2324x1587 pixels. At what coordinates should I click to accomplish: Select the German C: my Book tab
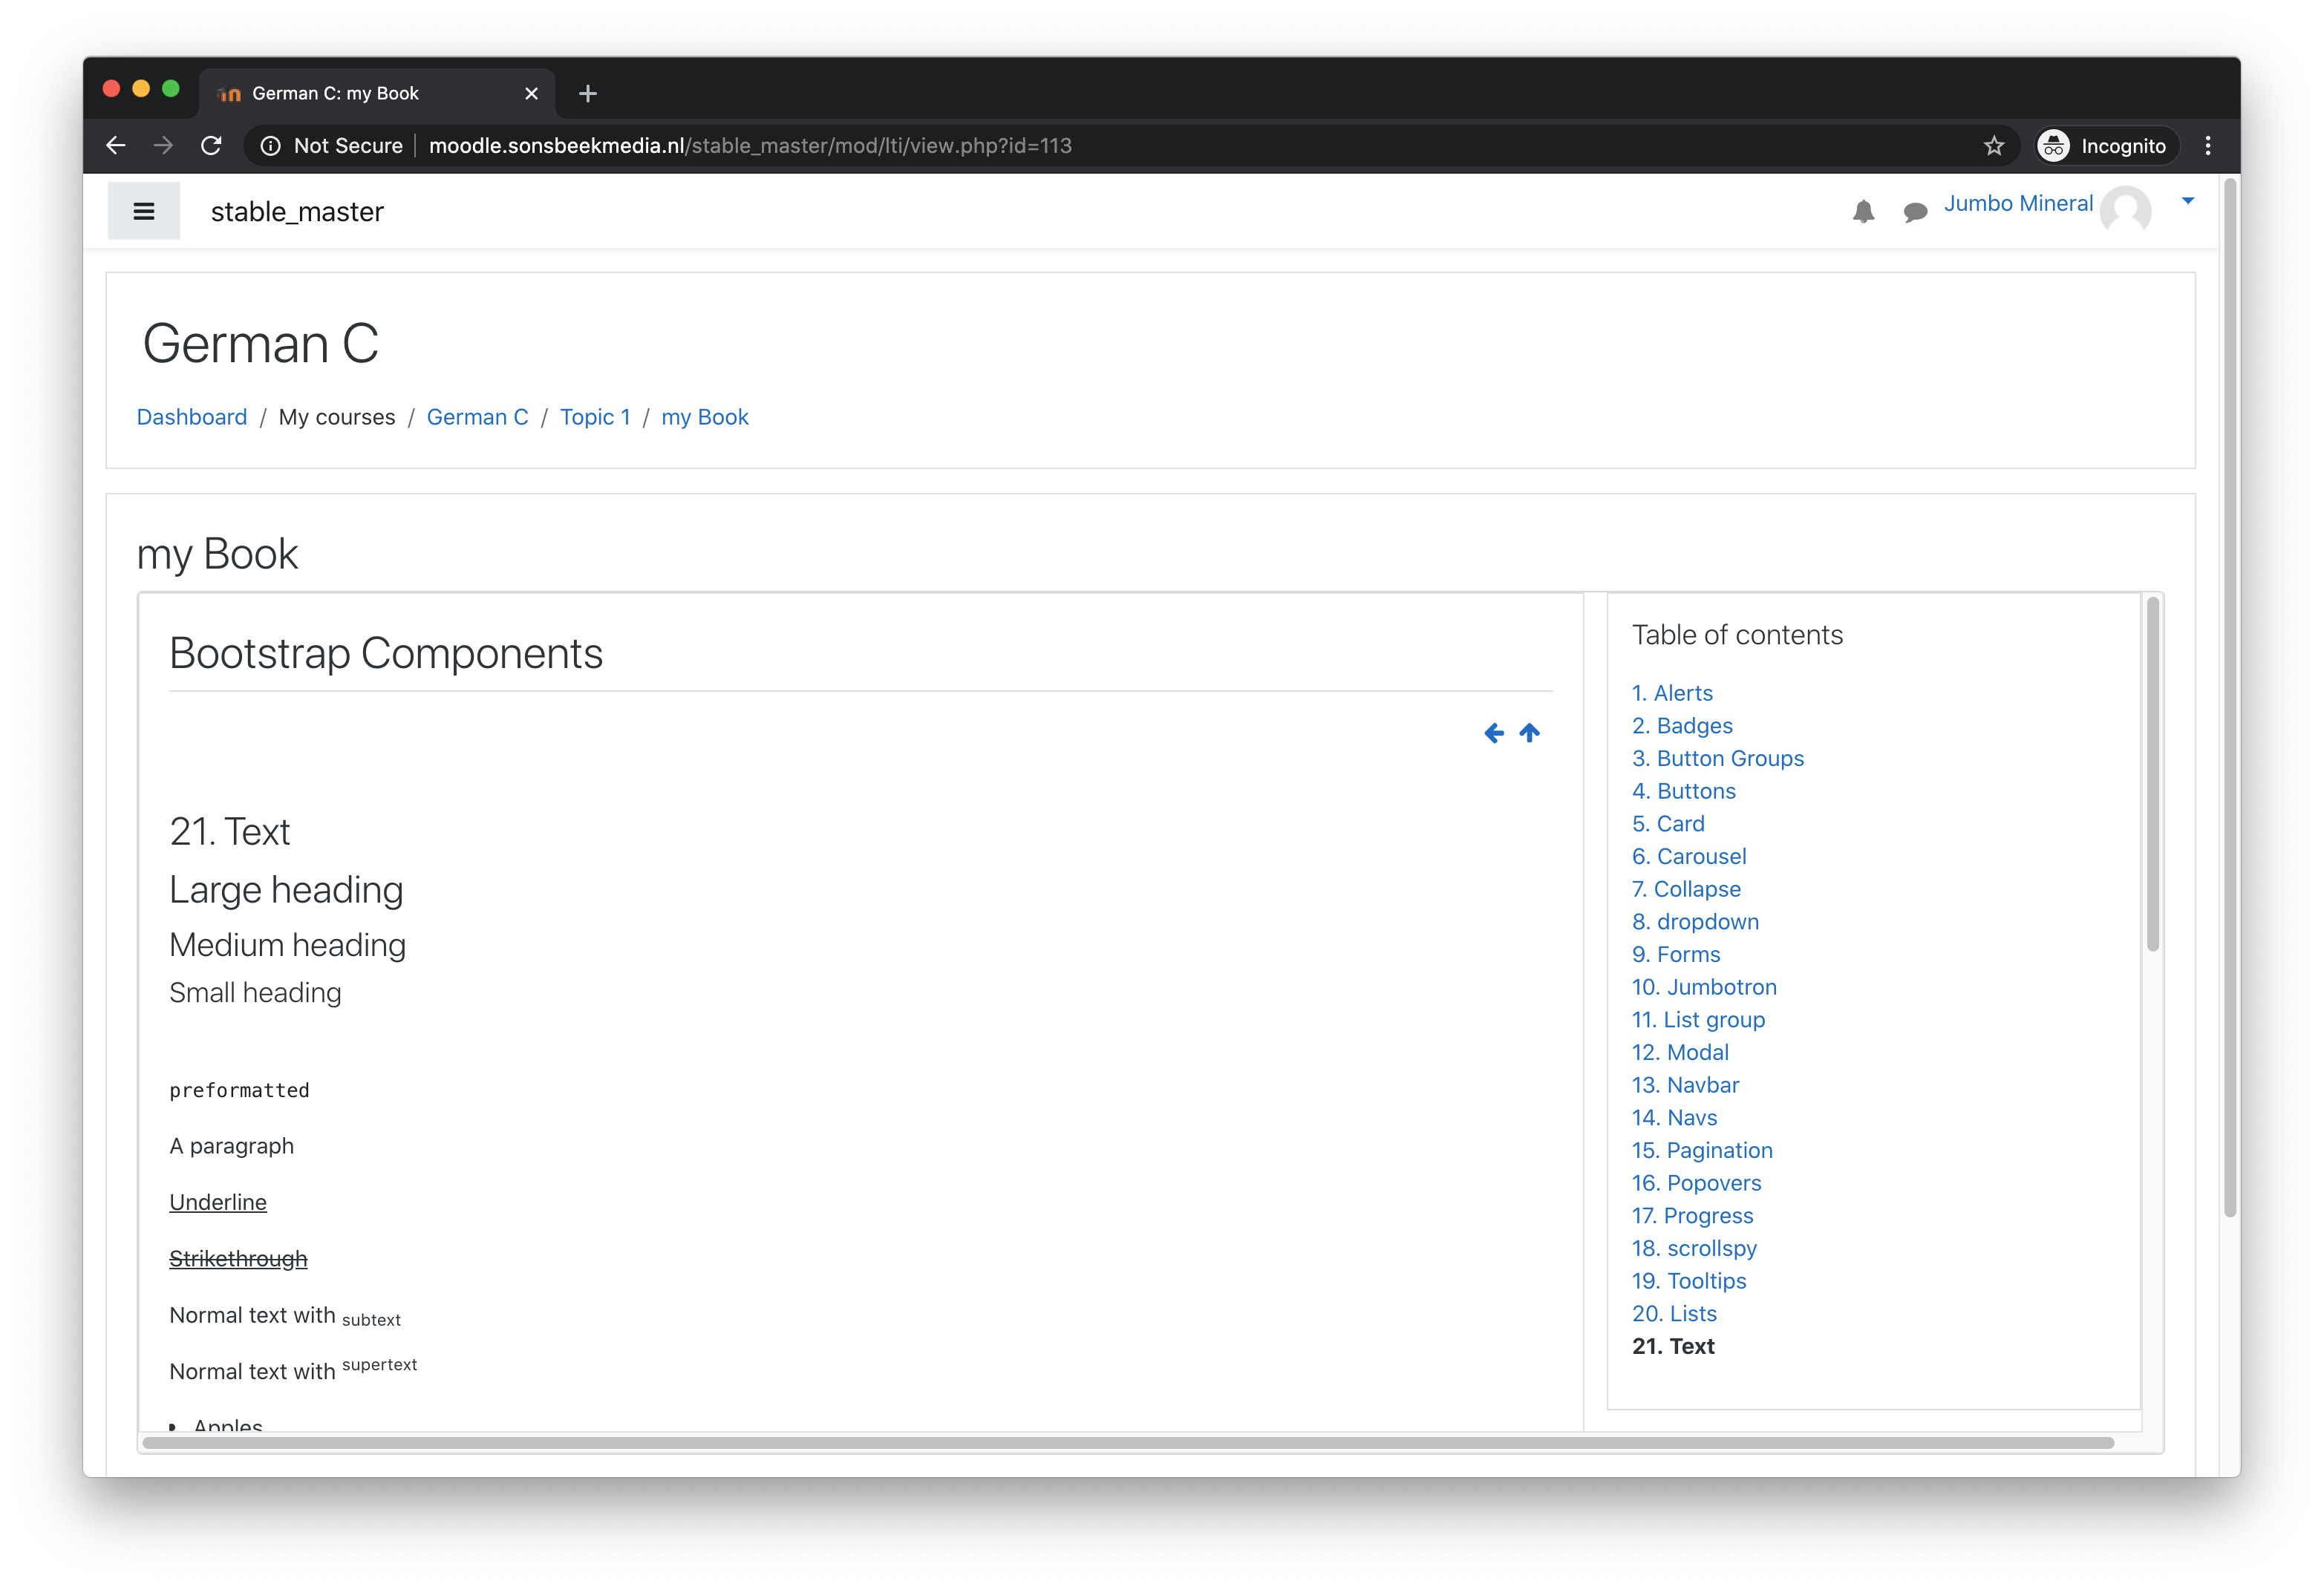pyautogui.click(x=377, y=93)
